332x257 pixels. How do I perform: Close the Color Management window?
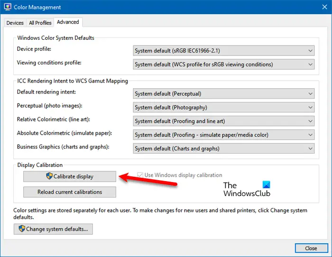click(x=311, y=248)
